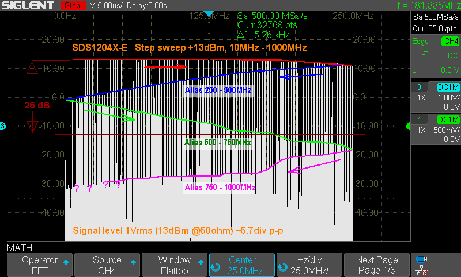The image size is (461, 277).
Task: Click channel 4 DC1M coupling badge
Action: point(448,119)
